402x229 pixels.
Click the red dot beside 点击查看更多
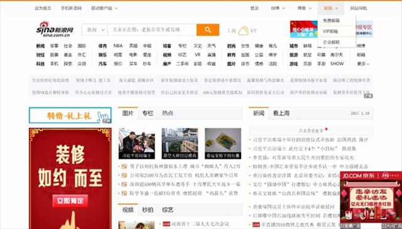pos(327,129)
